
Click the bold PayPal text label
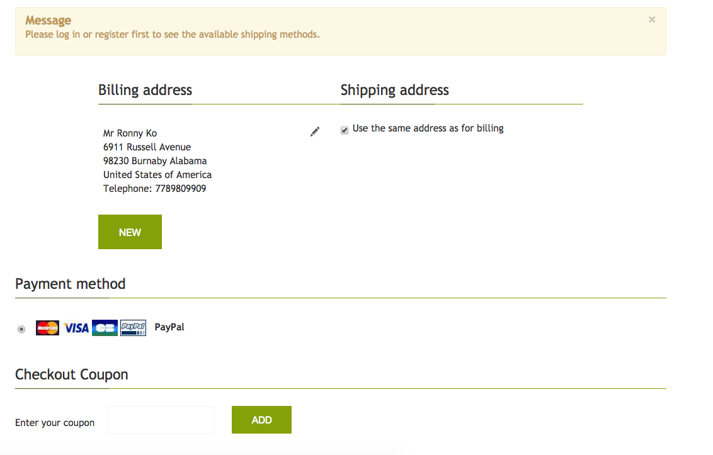pos(169,327)
